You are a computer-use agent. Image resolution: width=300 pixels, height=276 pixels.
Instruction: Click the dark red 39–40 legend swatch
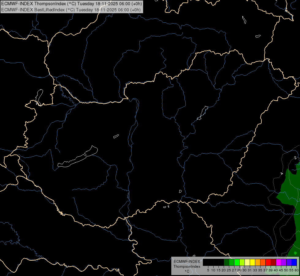point(273,262)
